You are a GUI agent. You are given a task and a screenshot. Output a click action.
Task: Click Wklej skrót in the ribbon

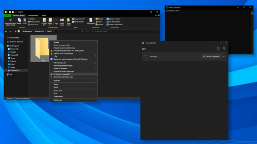pos(33,24)
